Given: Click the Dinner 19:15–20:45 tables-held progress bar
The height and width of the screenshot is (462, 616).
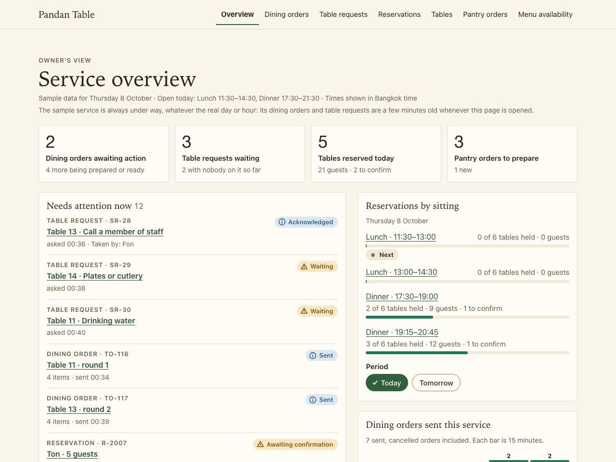Looking at the screenshot, I should [467, 353].
